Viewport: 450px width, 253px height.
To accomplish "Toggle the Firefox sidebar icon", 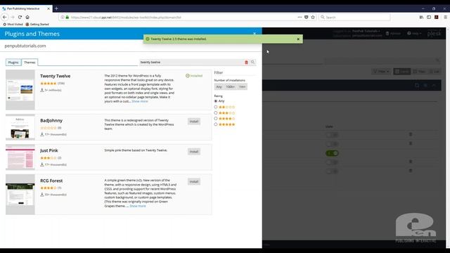I will coord(429,17).
